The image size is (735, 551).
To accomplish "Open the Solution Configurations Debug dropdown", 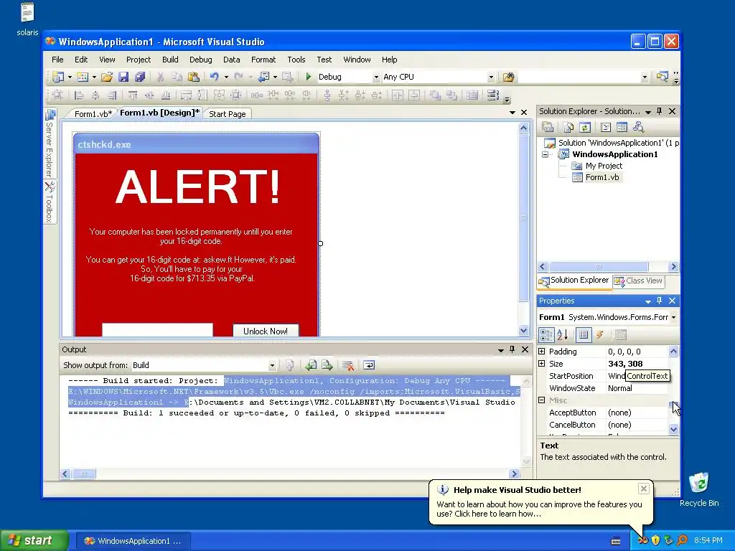I will click(x=376, y=77).
